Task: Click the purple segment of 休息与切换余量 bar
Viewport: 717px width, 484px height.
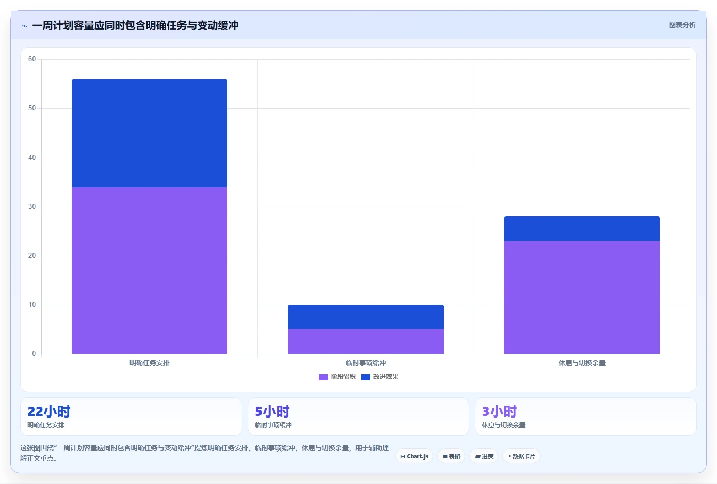Action: coord(582,297)
